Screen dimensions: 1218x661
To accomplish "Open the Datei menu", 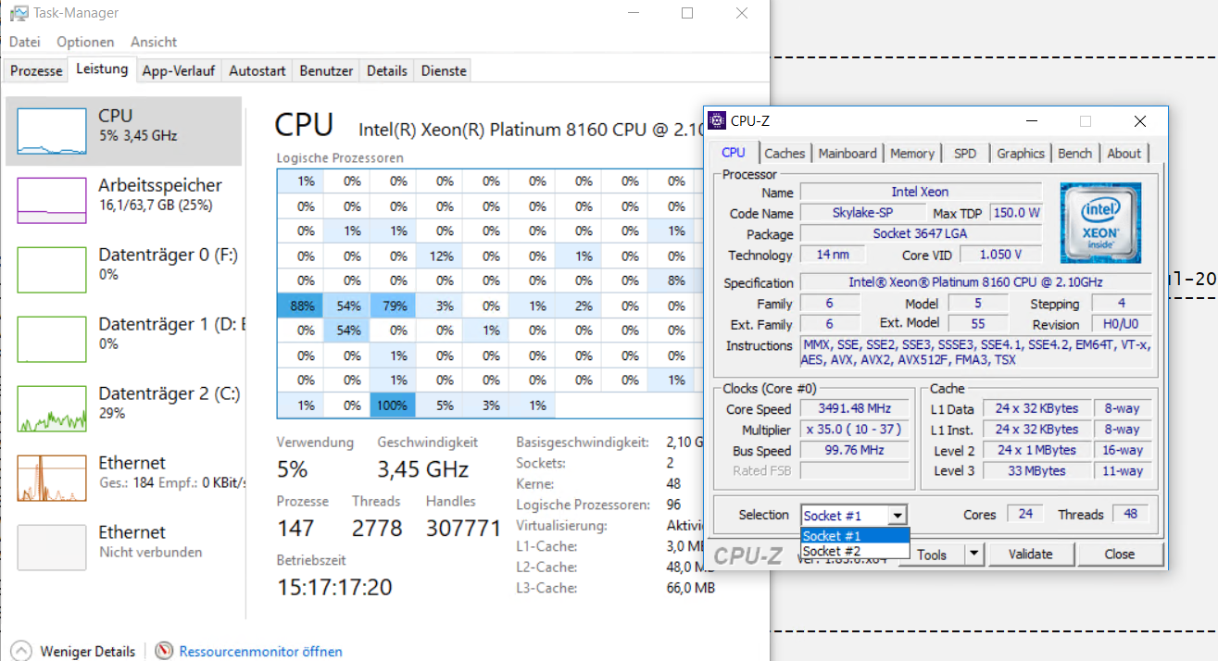I will (25, 42).
